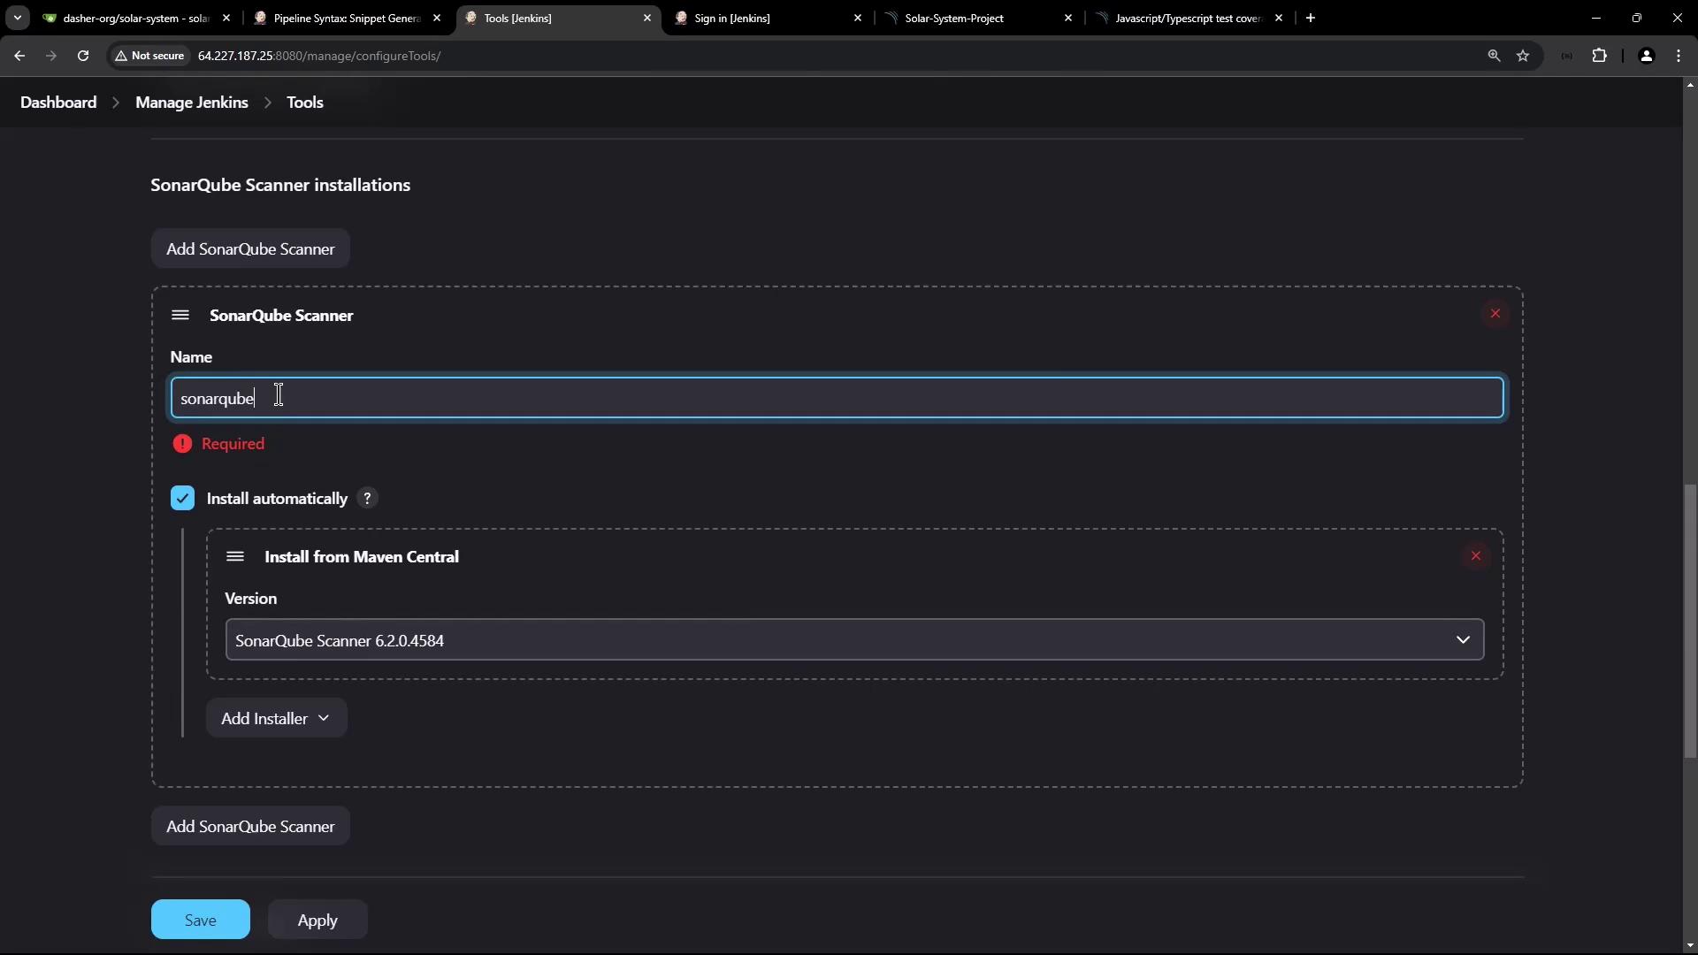Click the SonarQube Scanner drag handle icon

(x=180, y=316)
